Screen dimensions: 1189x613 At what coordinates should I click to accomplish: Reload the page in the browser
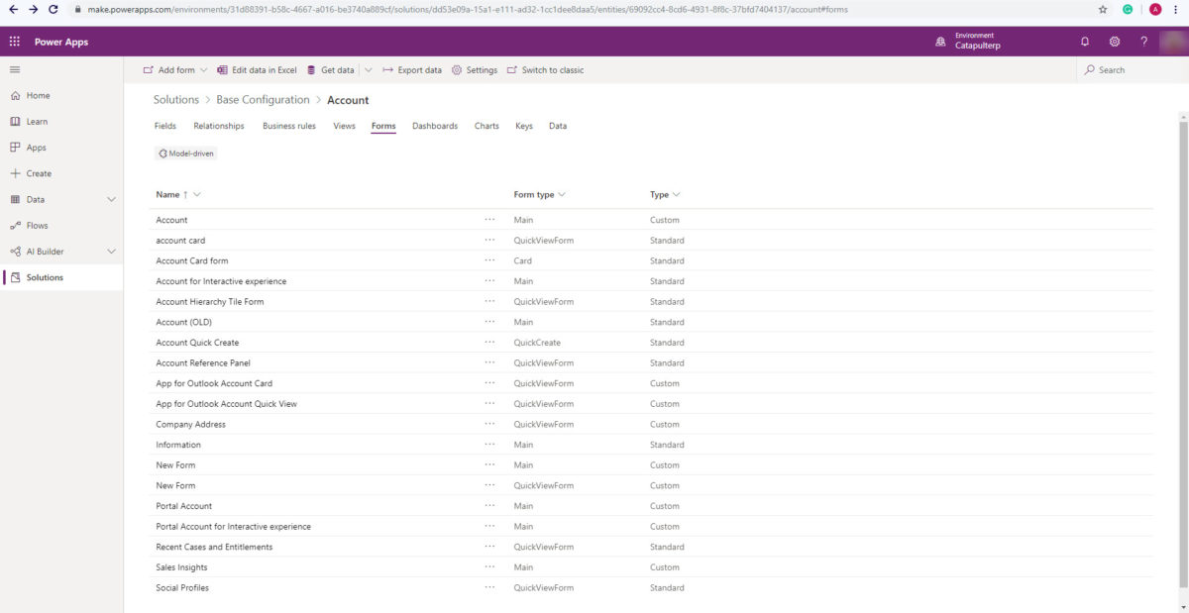(x=55, y=9)
